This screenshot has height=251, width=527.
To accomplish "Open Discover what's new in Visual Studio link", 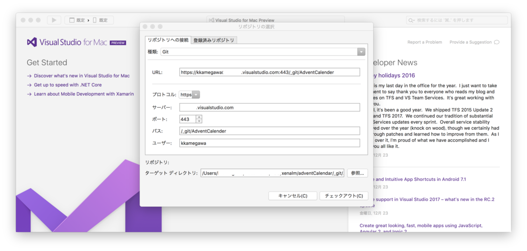I will coord(82,76).
